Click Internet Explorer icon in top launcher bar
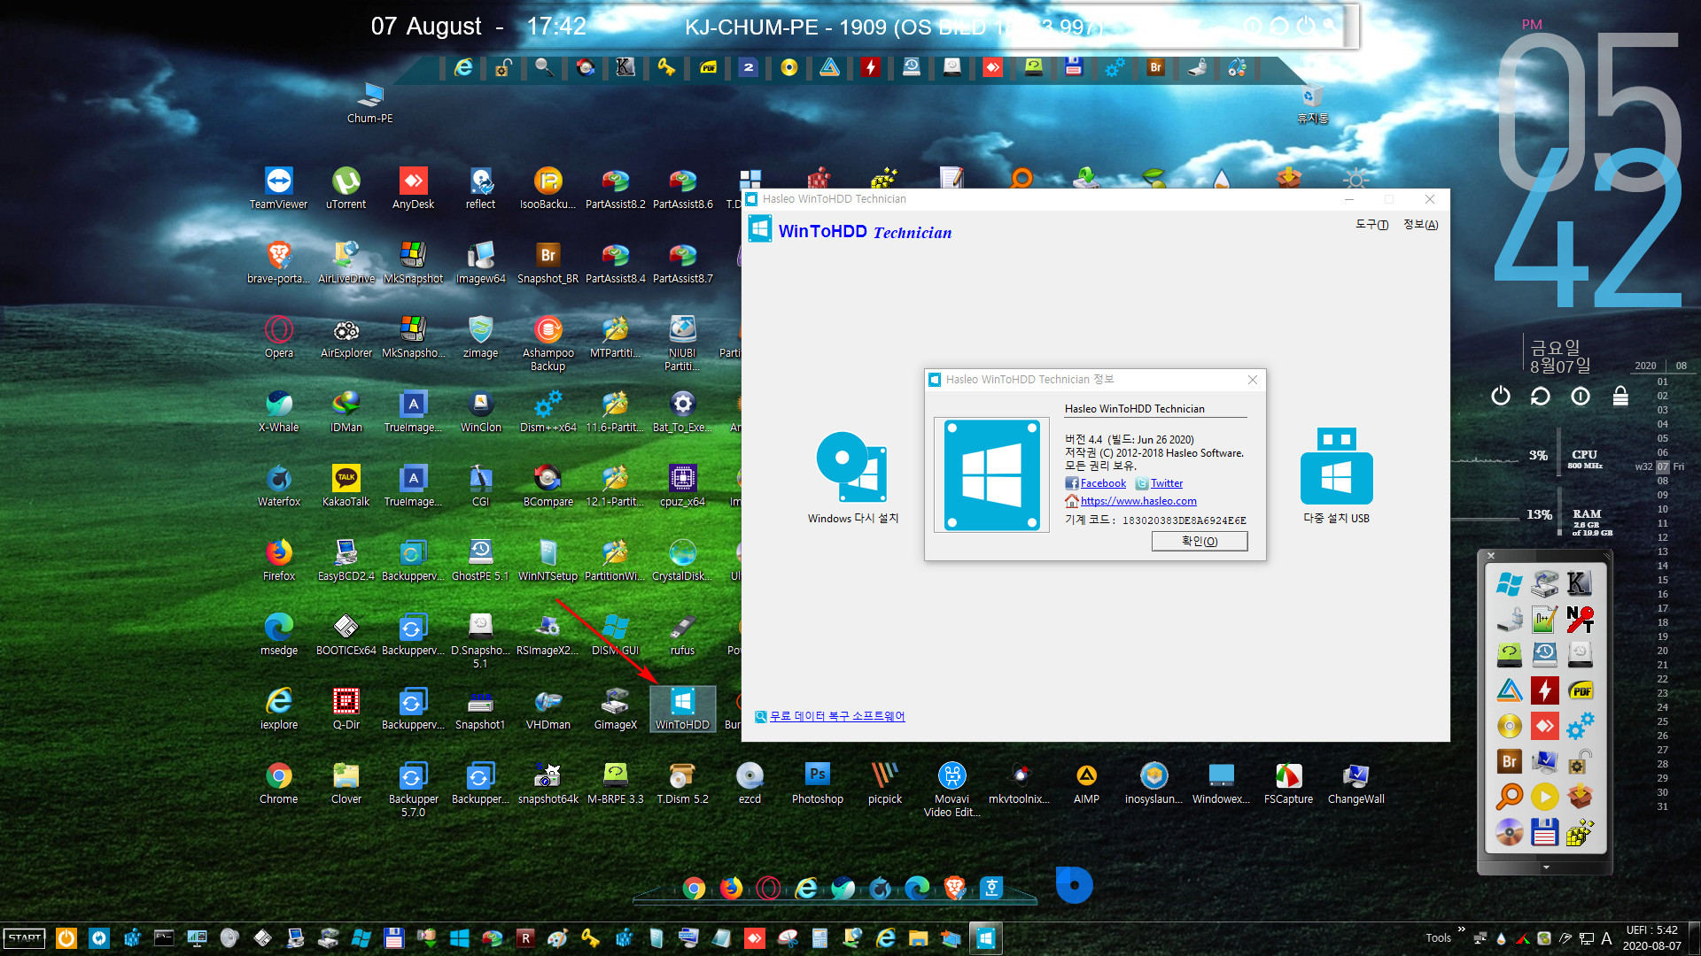This screenshot has width=1701, height=956. [462, 67]
